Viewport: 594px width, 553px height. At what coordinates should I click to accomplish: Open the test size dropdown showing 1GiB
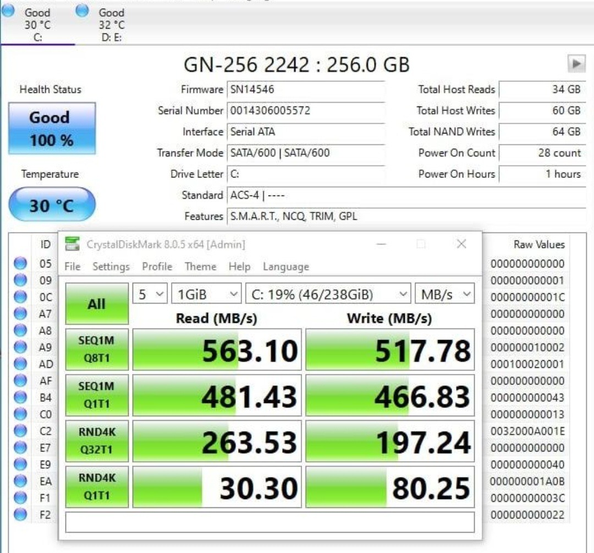(206, 293)
